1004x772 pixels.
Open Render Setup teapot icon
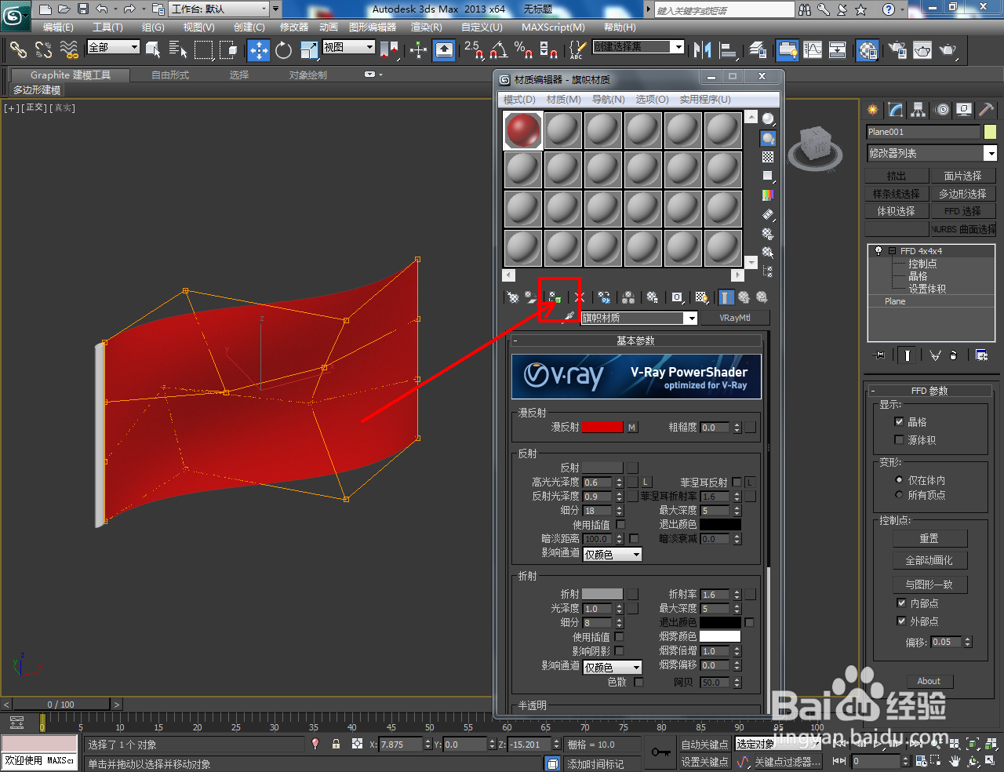(897, 50)
